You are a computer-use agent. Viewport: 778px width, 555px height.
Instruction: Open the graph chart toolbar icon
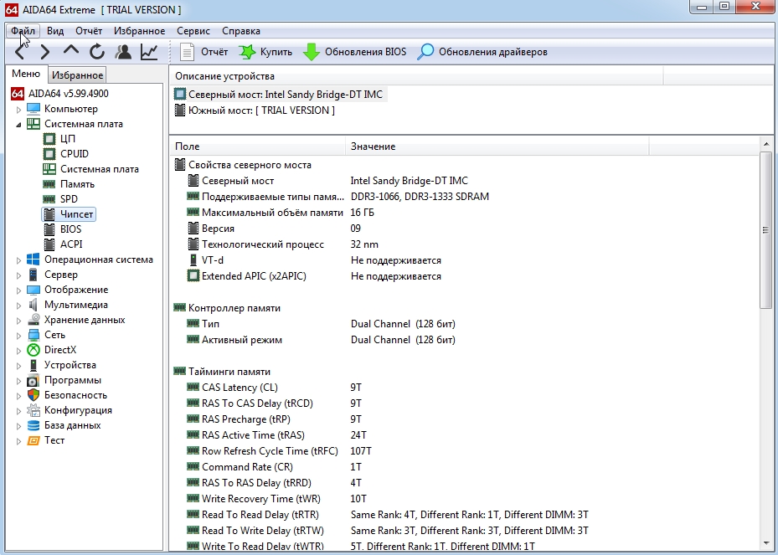[x=149, y=52]
